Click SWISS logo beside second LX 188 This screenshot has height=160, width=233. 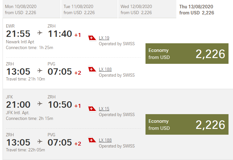pyautogui.click(x=92, y=140)
